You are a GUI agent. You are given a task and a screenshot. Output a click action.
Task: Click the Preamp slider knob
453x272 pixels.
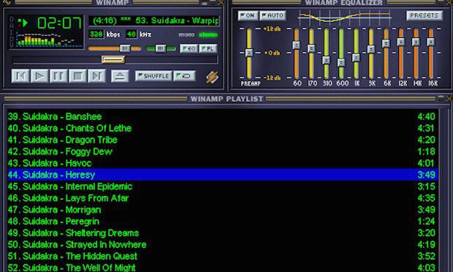click(248, 52)
